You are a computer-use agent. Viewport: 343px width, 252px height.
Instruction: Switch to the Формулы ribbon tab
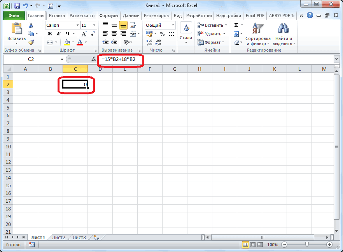(x=108, y=16)
